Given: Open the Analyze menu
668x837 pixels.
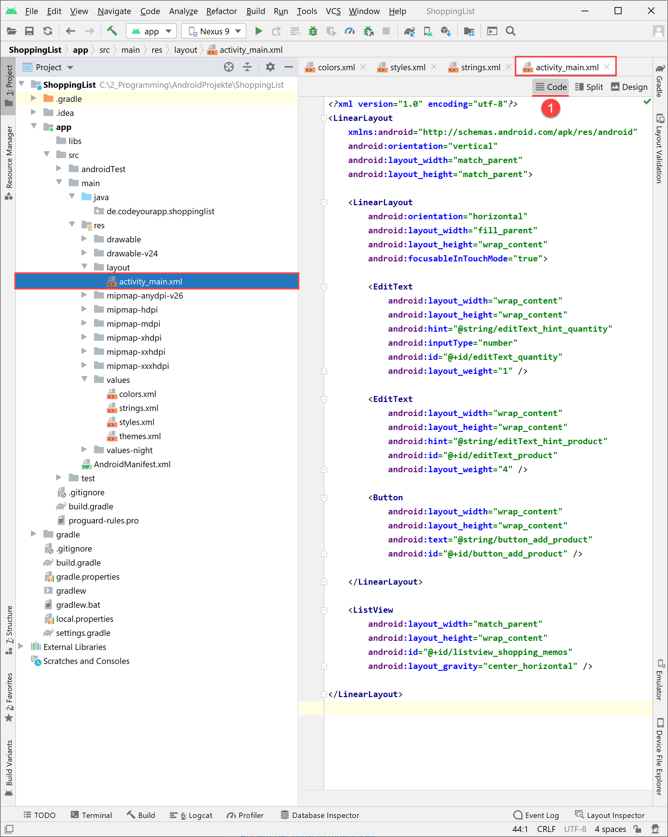Looking at the screenshot, I should point(183,11).
